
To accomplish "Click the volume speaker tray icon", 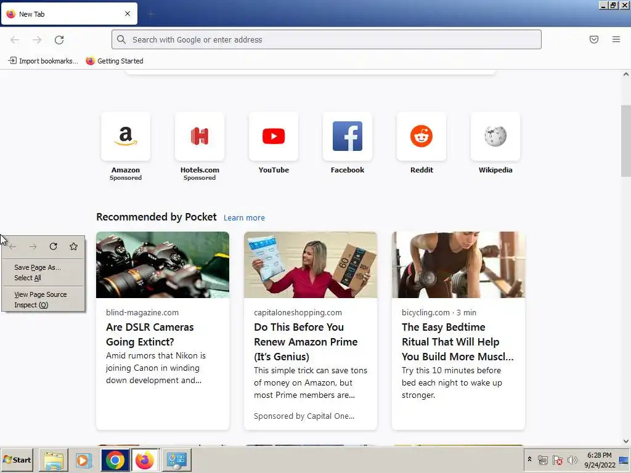I will coord(572,459).
